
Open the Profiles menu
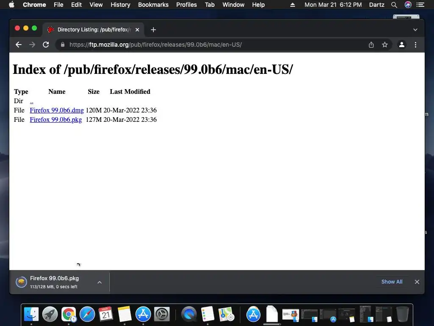point(186,5)
